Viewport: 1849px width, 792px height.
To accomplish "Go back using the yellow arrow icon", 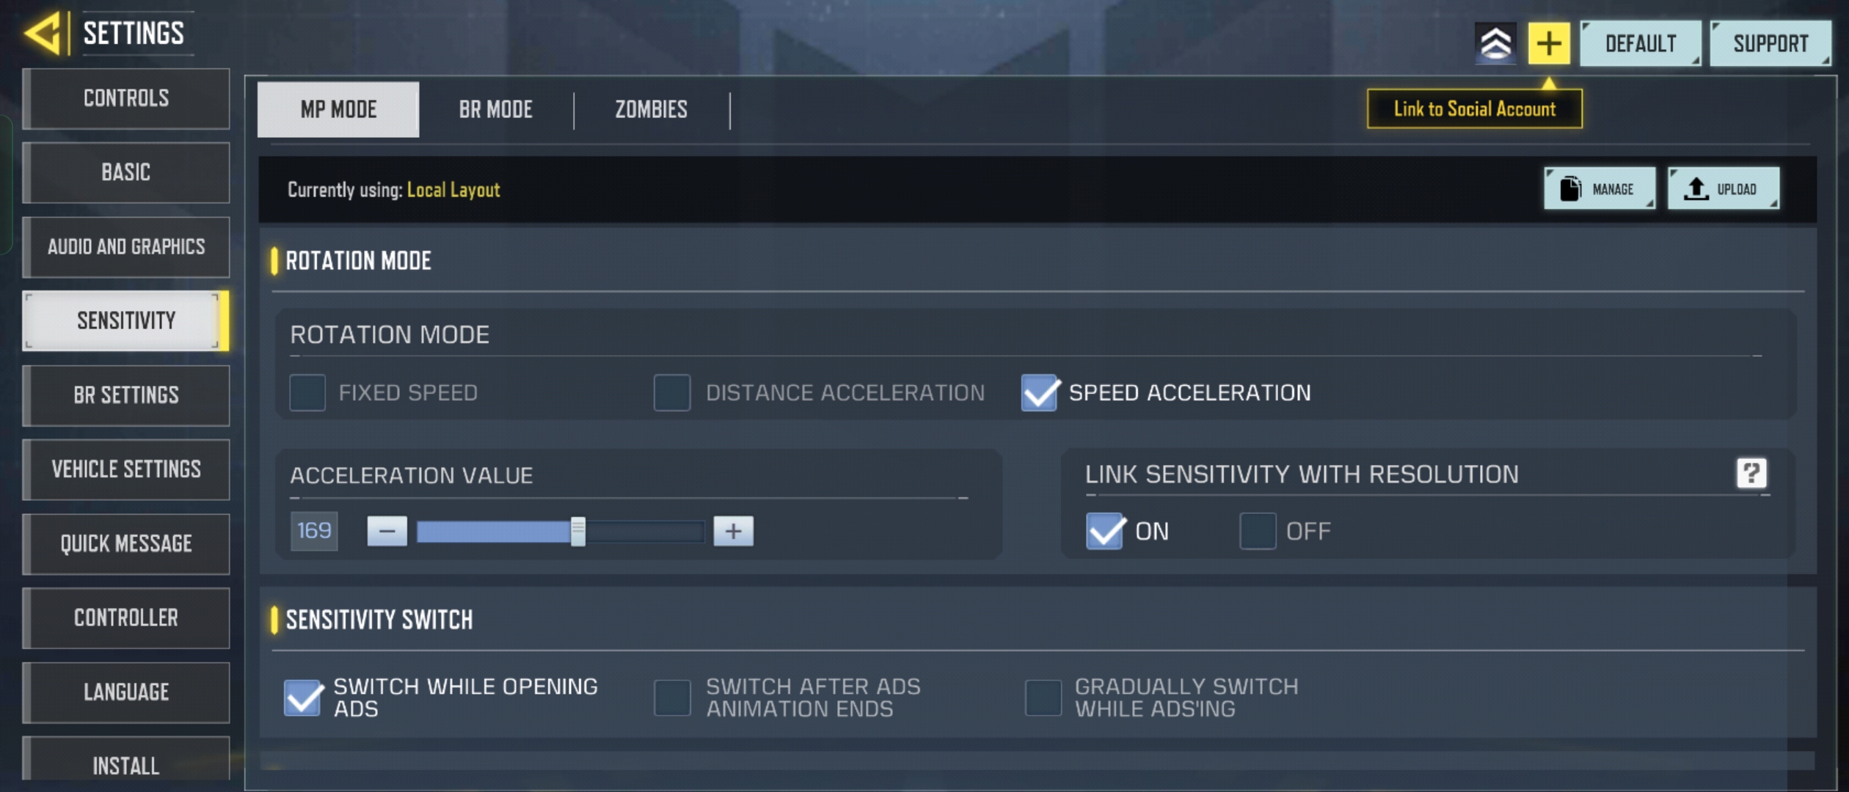I will [44, 34].
